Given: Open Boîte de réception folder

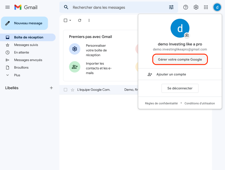Looking at the screenshot, I should click(x=28, y=37).
